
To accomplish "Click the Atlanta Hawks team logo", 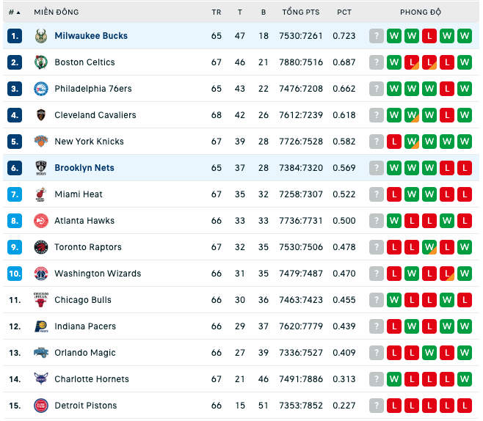I will 41,221.
